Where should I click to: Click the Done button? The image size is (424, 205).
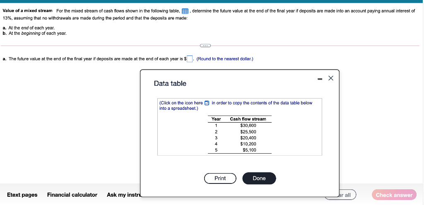tap(259, 178)
